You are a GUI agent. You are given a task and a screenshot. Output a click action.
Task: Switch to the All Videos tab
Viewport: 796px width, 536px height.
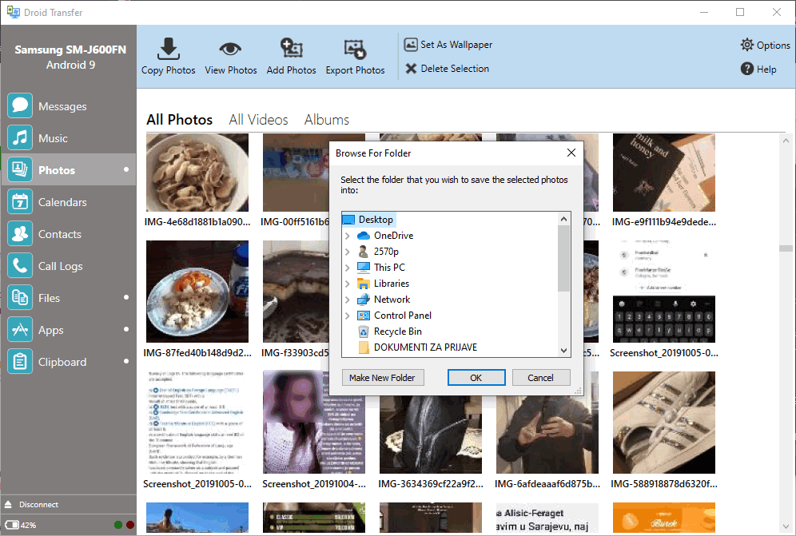pos(258,120)
